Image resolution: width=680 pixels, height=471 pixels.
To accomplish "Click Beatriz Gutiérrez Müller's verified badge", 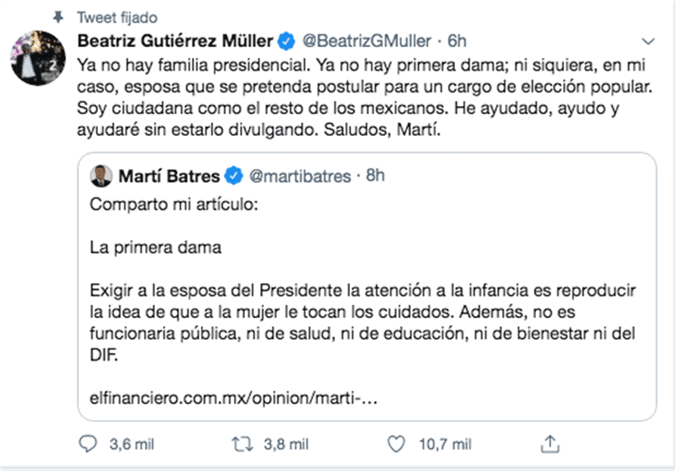I will pyautogui.click(x=286, y=41).
